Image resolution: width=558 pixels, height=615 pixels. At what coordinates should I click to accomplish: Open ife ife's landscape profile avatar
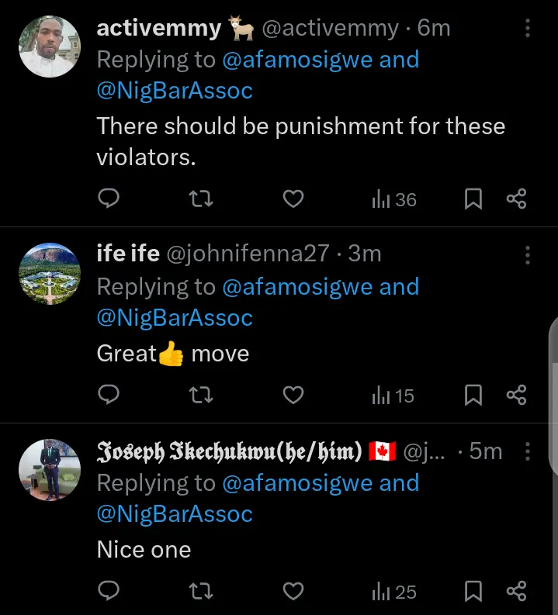[49, 274]
